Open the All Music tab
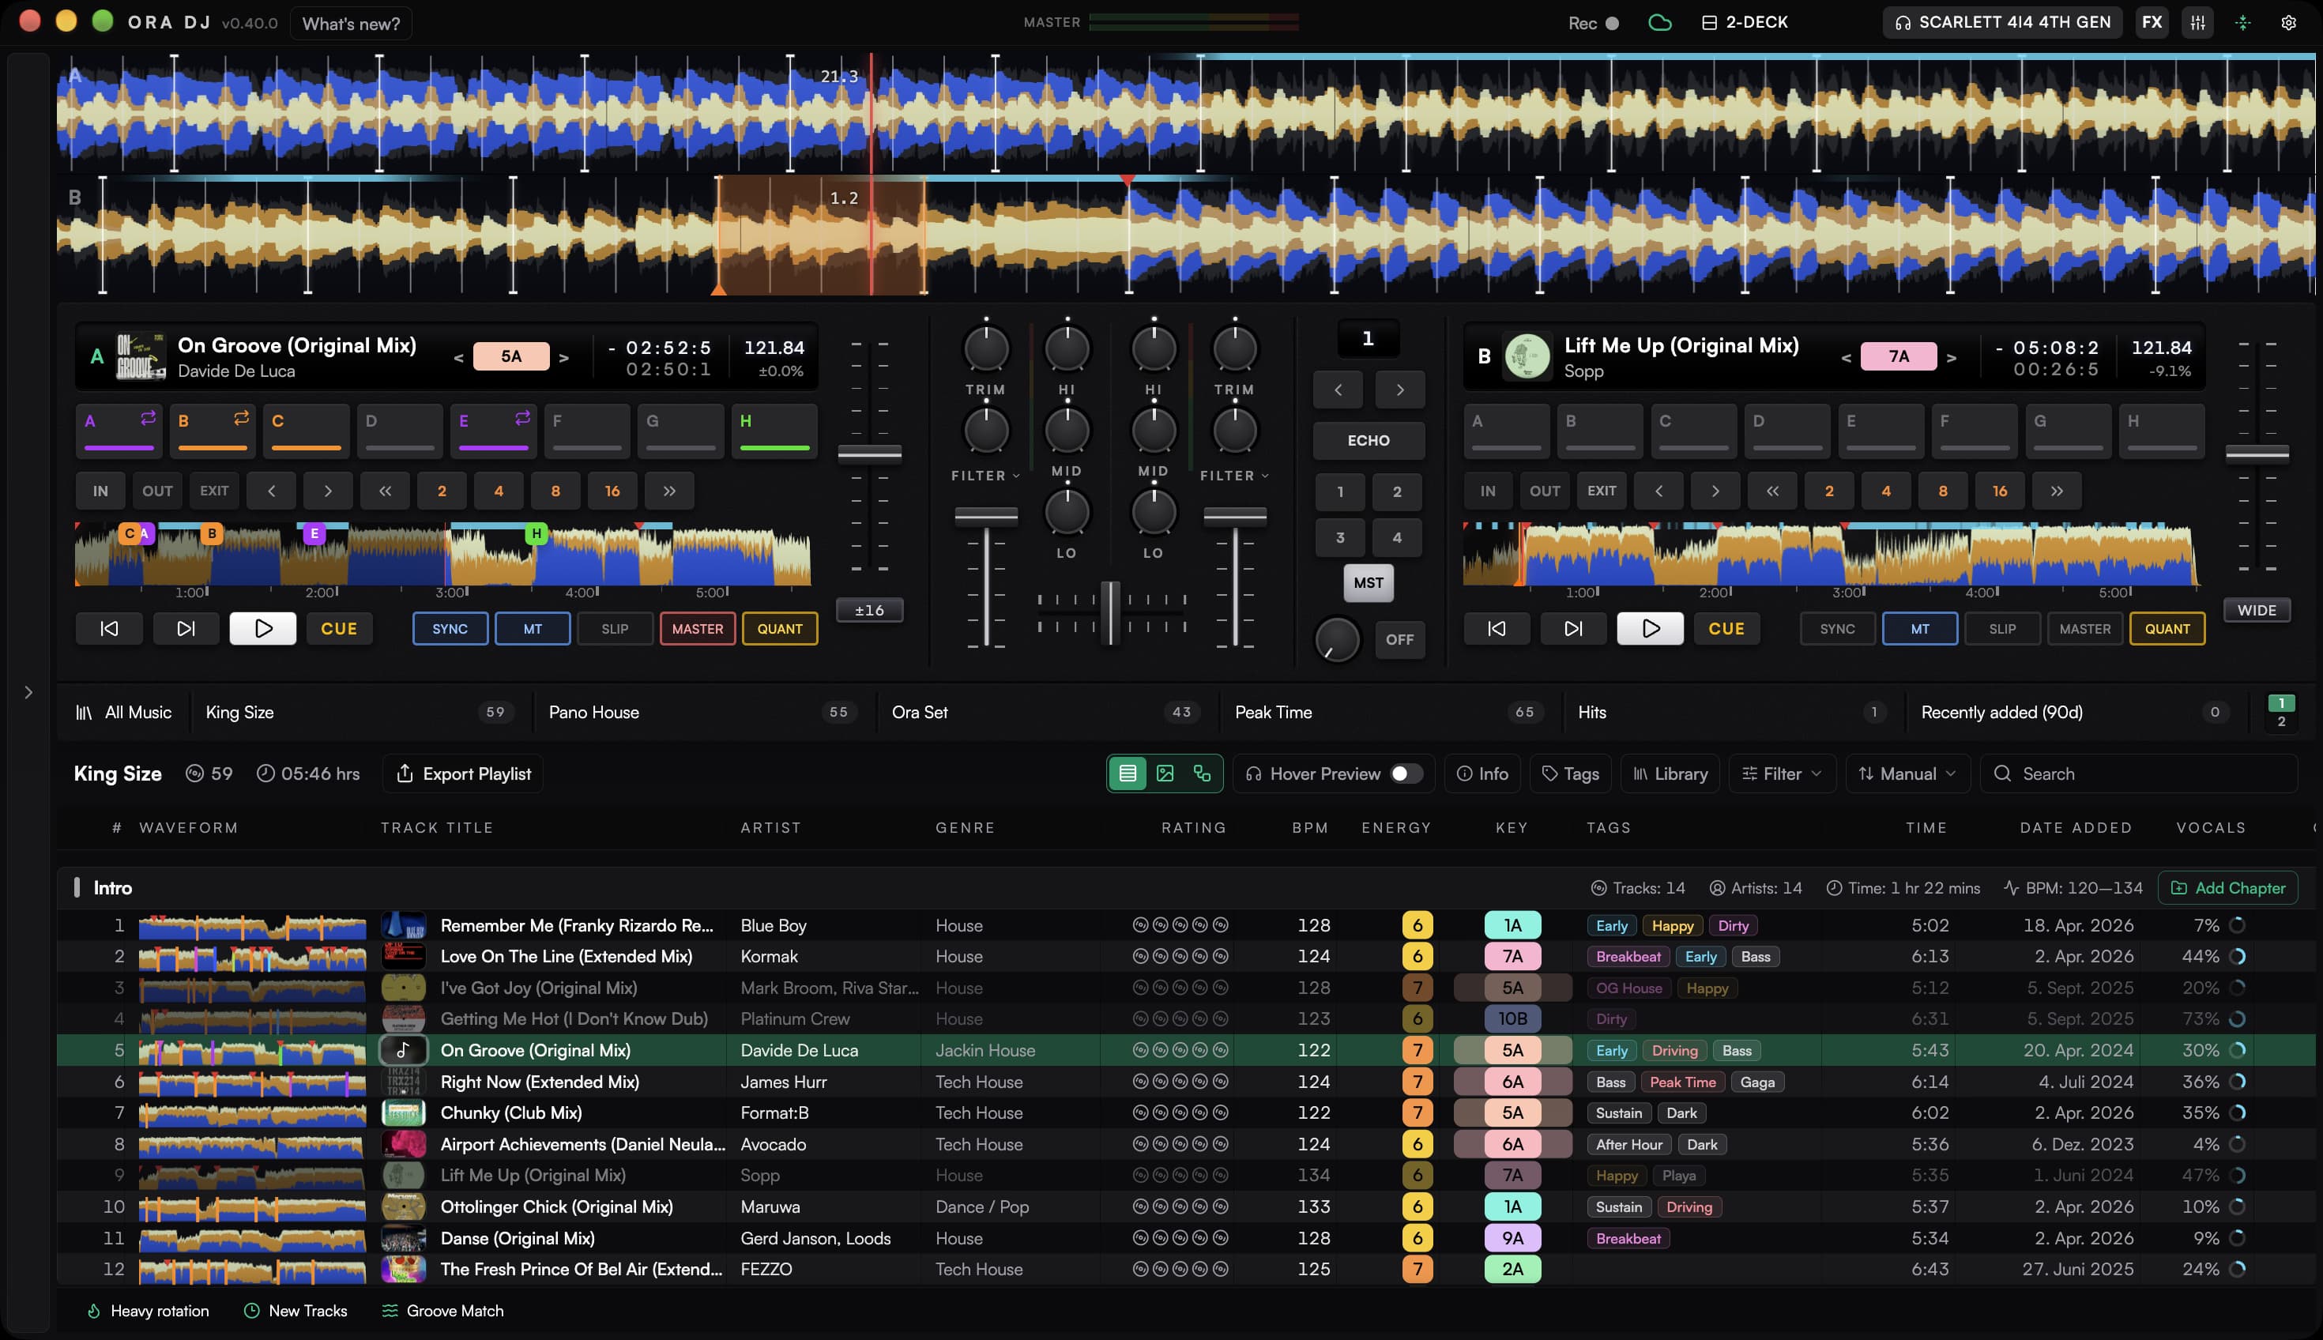The image size is (2323, 1340). tap(124, 713)
